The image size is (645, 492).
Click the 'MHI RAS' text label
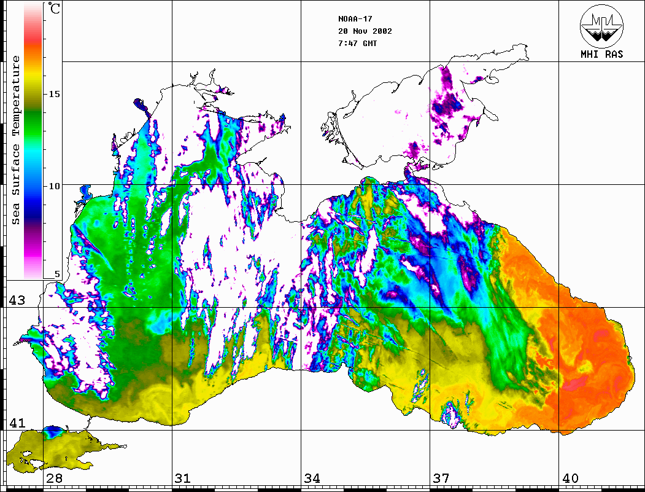(602, 54)
